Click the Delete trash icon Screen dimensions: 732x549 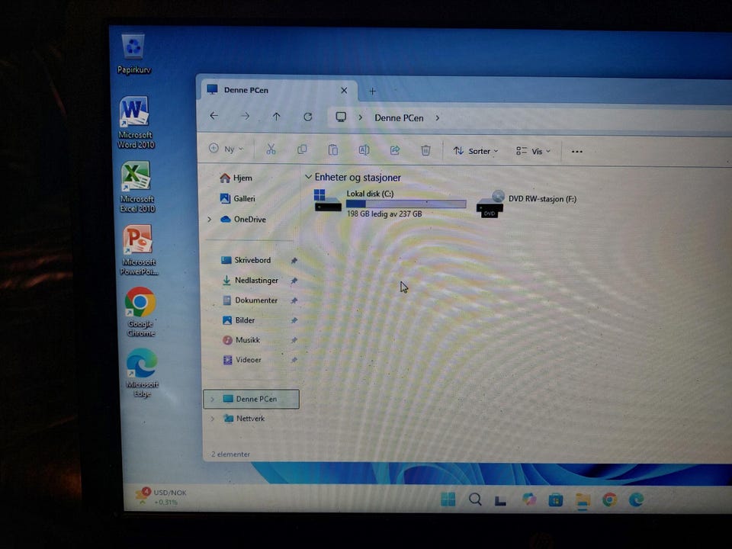coord(425,150)
